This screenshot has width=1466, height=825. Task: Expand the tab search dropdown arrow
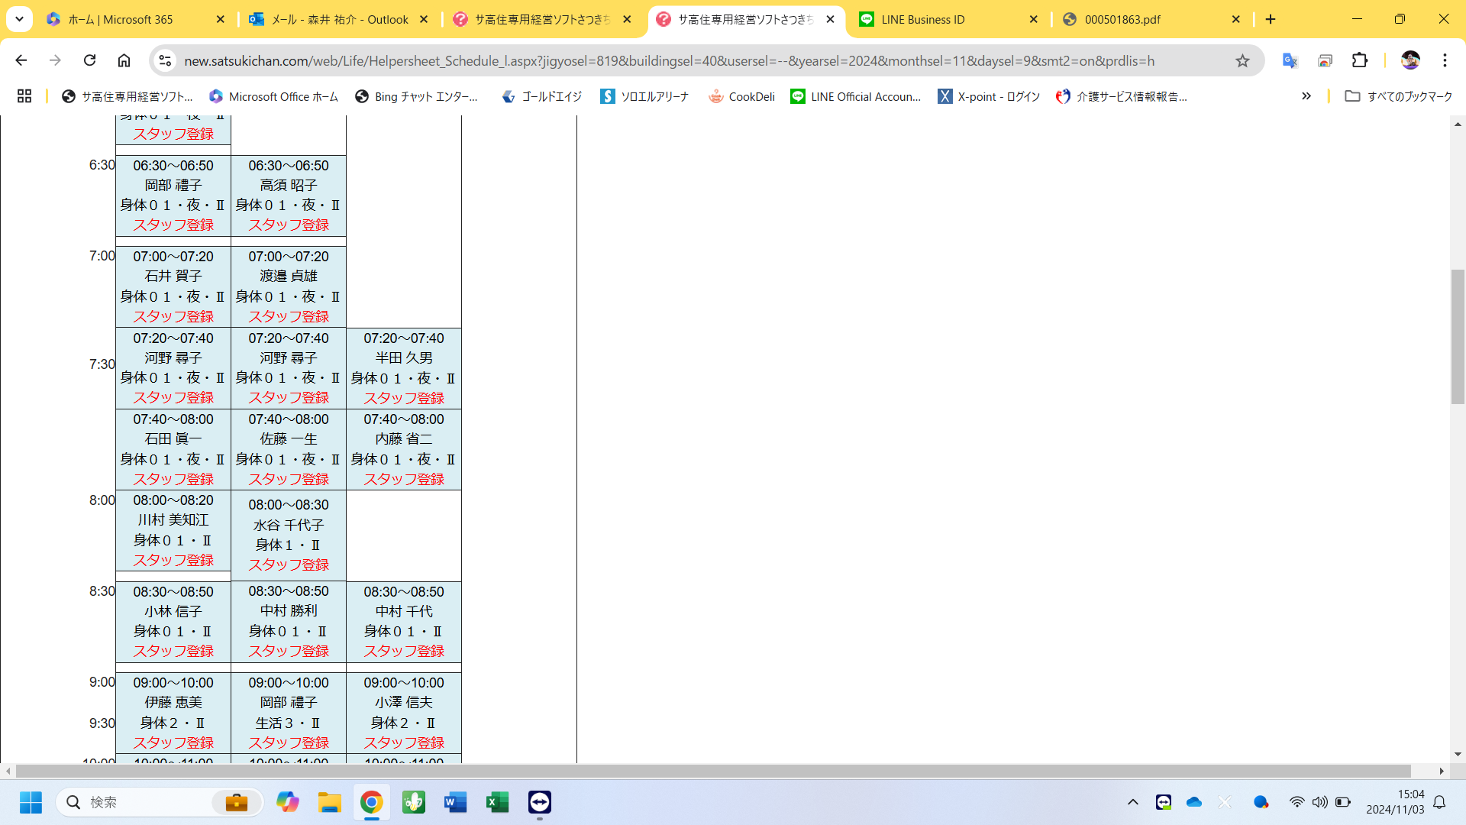19,19
